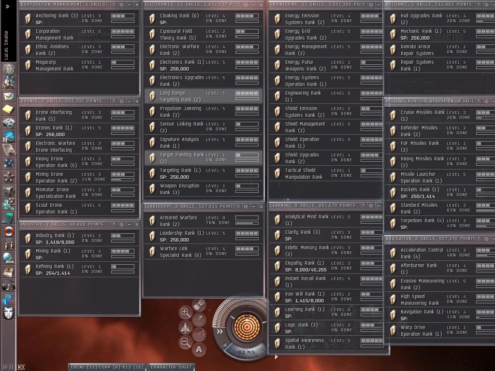Pin the Drones skills window
The height and width of the screenshot is (371, 495).
(121, 101)
